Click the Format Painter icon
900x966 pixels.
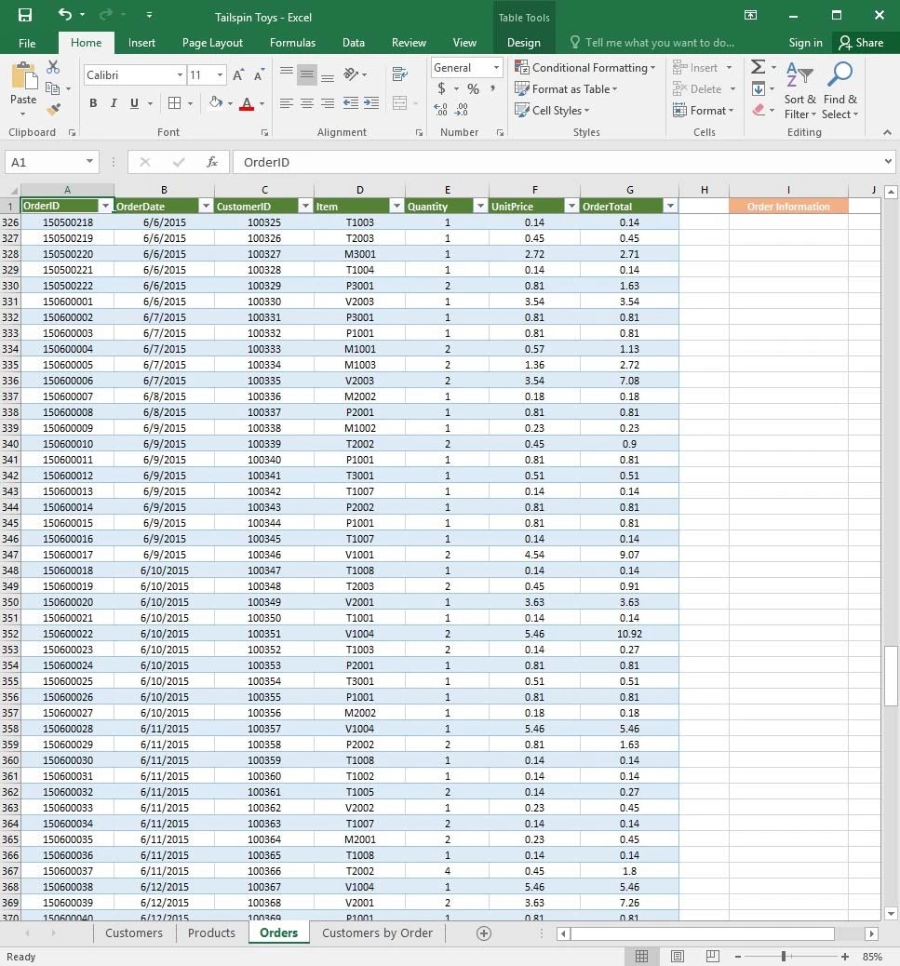[x=53, y=110]
